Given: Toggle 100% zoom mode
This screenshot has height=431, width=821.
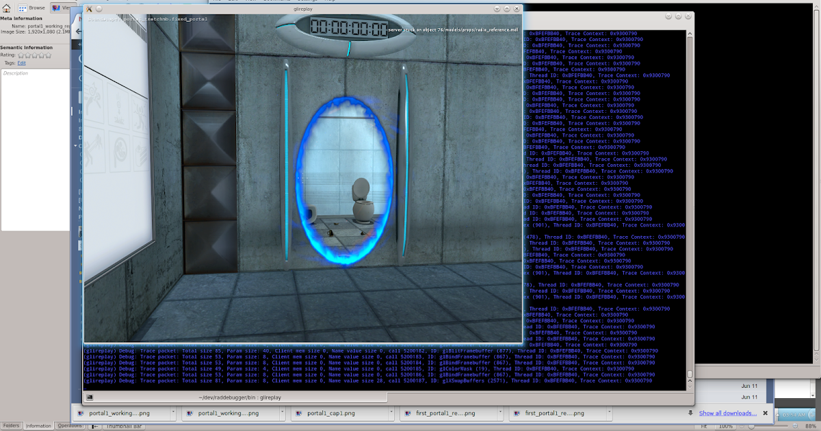Looking at the screenshot, I should pos(725,425).
